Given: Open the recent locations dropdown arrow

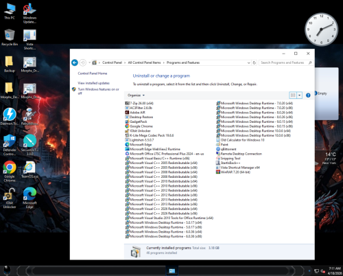Looking at the screenshot, I should [89, 62].
